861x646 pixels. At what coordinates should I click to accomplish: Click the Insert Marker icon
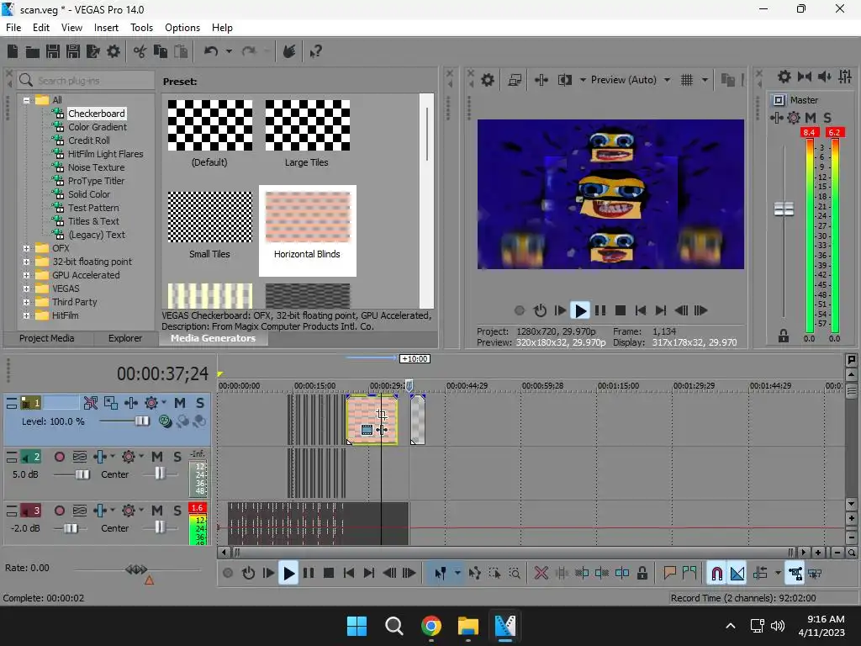pos(669,574)
